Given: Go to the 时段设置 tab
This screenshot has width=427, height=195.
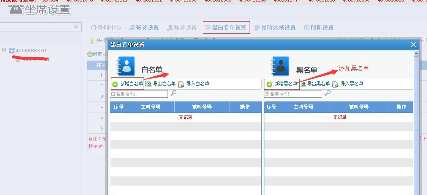Looking at the screenshot, I should click(319, 28).
